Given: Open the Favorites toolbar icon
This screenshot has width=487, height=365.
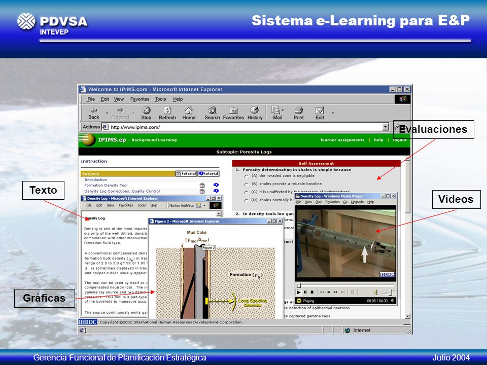Looking at the screenshot, I should (233, 113).
